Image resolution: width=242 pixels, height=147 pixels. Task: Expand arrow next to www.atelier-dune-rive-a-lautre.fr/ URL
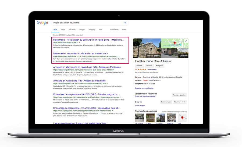point(79,43)
